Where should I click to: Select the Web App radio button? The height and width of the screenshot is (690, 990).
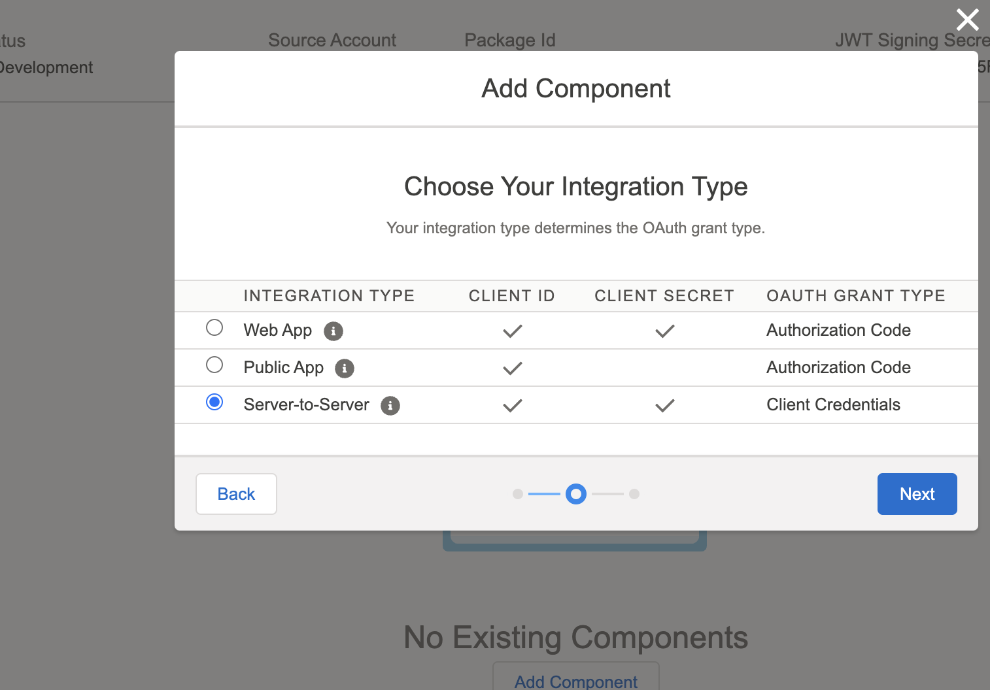214,327
